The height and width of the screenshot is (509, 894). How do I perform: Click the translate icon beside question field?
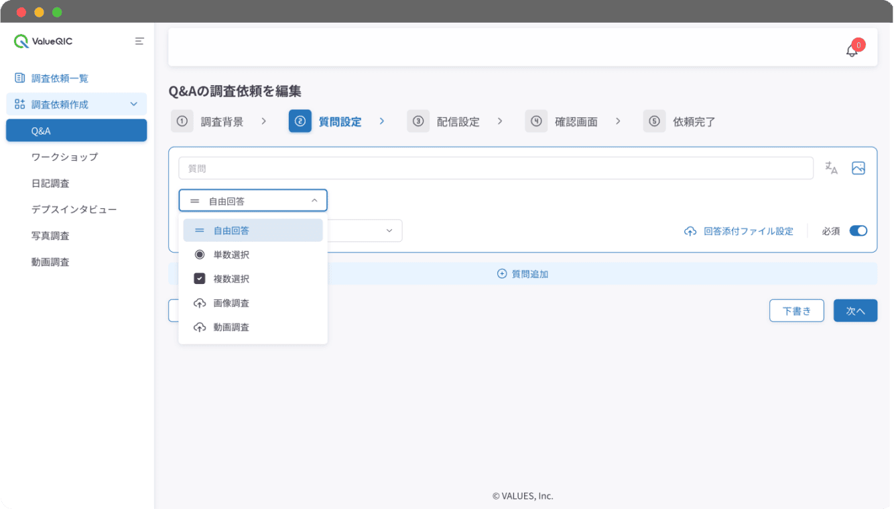831,168
